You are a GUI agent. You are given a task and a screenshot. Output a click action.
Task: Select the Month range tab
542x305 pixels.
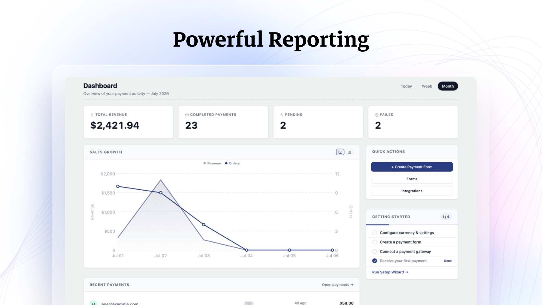click(x=448, y=86)
